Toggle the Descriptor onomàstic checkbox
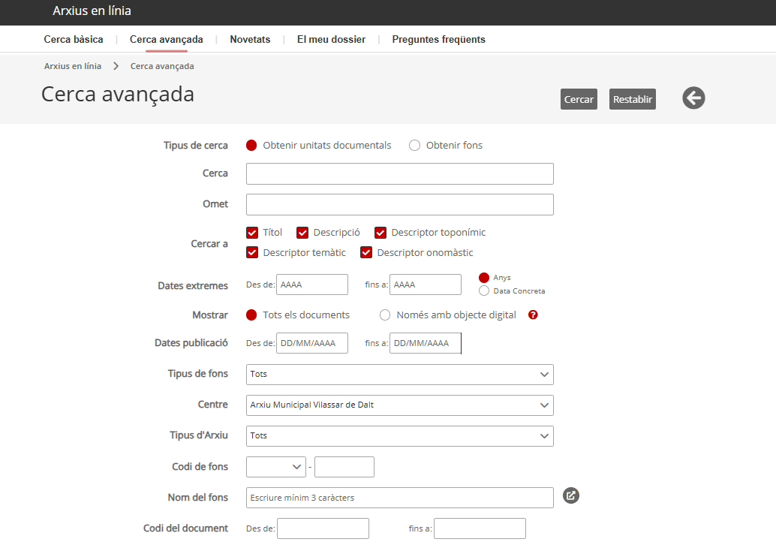The height and width of the screenshot is (548, 776). click(366, 253)
